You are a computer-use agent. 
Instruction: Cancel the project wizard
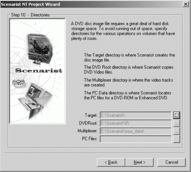point(172,162)
